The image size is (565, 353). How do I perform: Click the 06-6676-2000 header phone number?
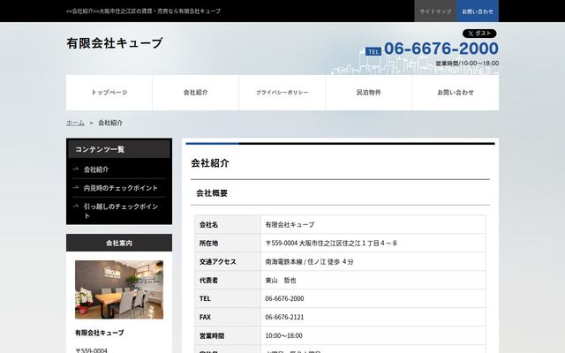(x=441, y=49)
